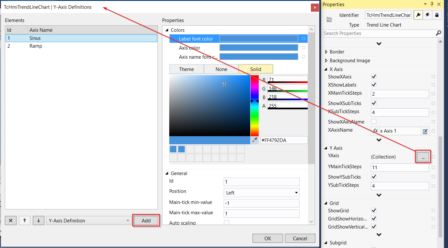Open Properties panel window options arrow
The image size is (448, 248).
pyautogui.click(x=425, y=4)
